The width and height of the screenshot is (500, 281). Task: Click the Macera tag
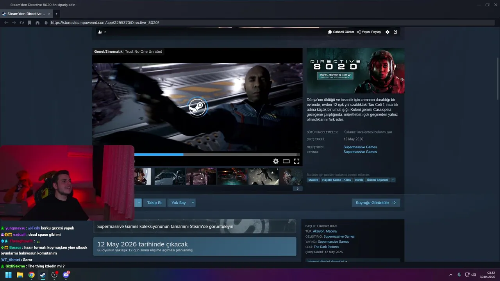pyautogui.click(x=313, y=180)
